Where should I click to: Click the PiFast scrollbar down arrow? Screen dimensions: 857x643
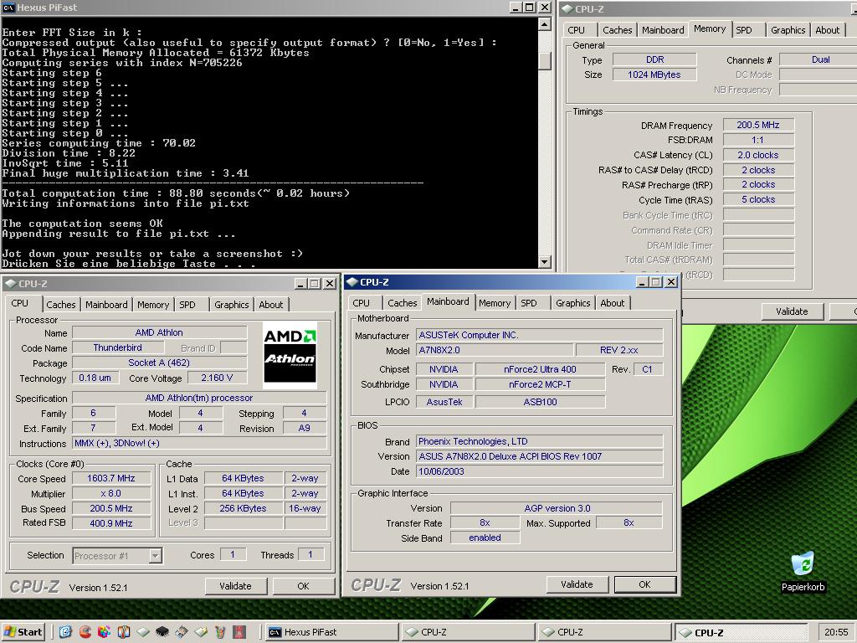tap(544, 262)
